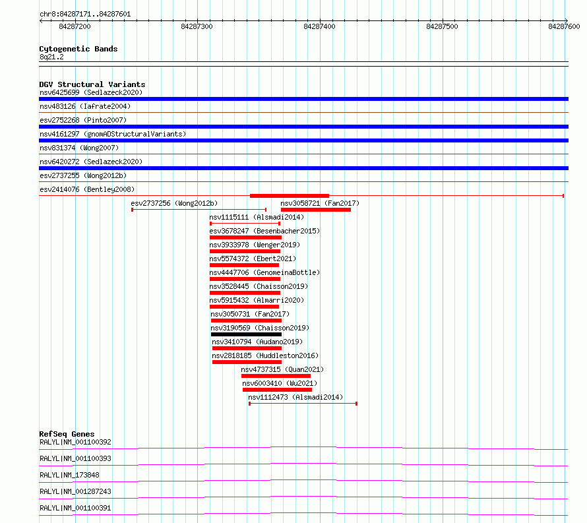The image size is (587, 523).
Task: Click the red bar under nsv6003410 (Wu2021)
Action: click(278, 390)
